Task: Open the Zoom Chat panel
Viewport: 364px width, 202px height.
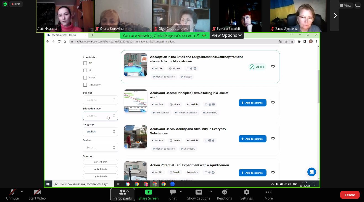Action: (173, 192)
